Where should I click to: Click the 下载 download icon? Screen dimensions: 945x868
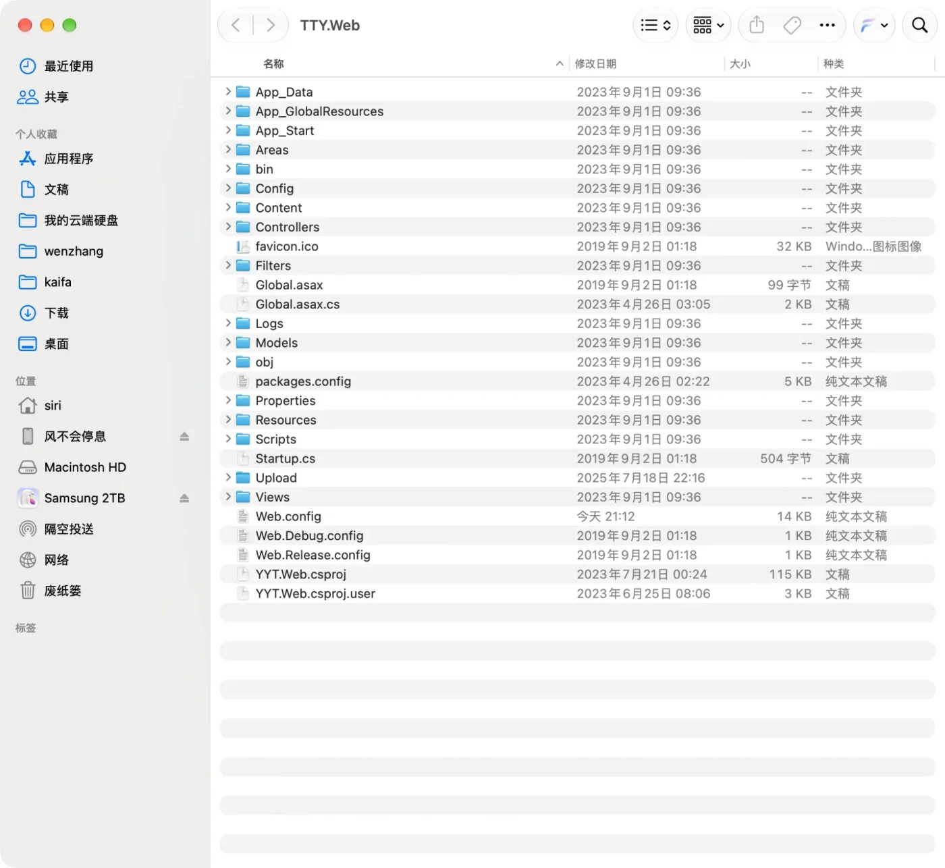click(x=28, y=313)
